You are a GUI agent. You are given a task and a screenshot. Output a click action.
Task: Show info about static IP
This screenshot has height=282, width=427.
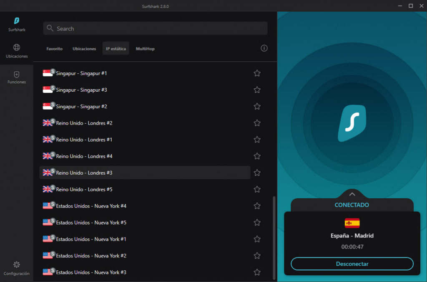click(264, 48)
